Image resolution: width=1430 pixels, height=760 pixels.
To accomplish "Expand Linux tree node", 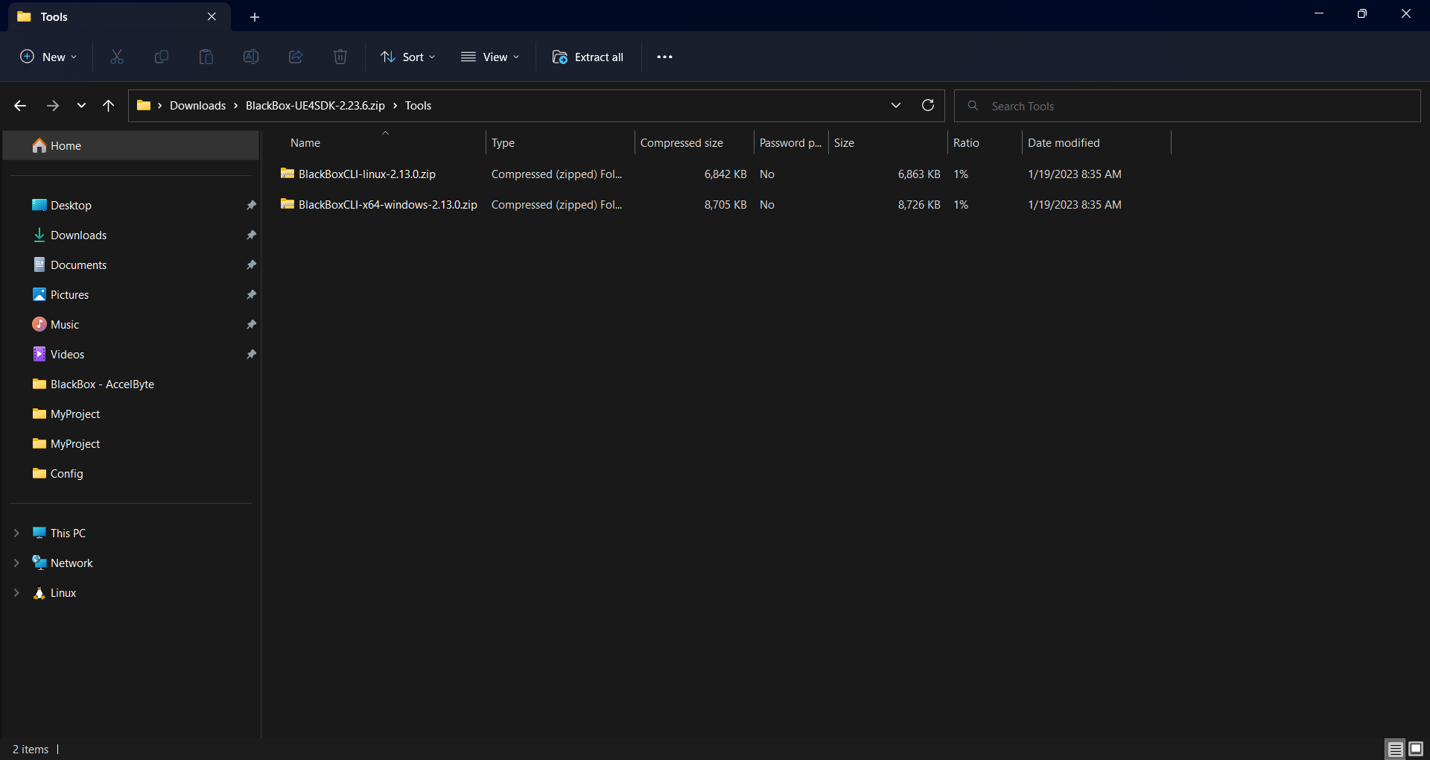I will 16,592.
